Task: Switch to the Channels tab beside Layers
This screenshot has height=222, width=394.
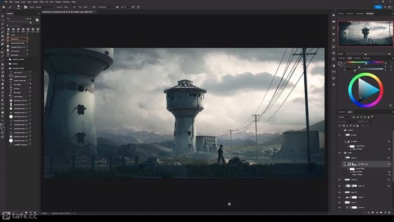Action: click(342, 112)
